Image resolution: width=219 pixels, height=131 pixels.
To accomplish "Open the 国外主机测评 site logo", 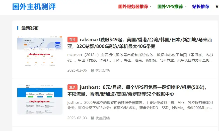I will (34, 7).
